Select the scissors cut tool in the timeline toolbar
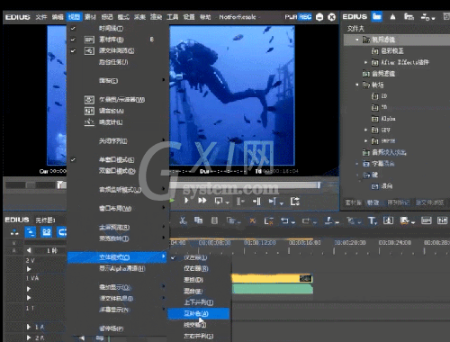This screenshot has width=450, height=342. tap(183, 221)
